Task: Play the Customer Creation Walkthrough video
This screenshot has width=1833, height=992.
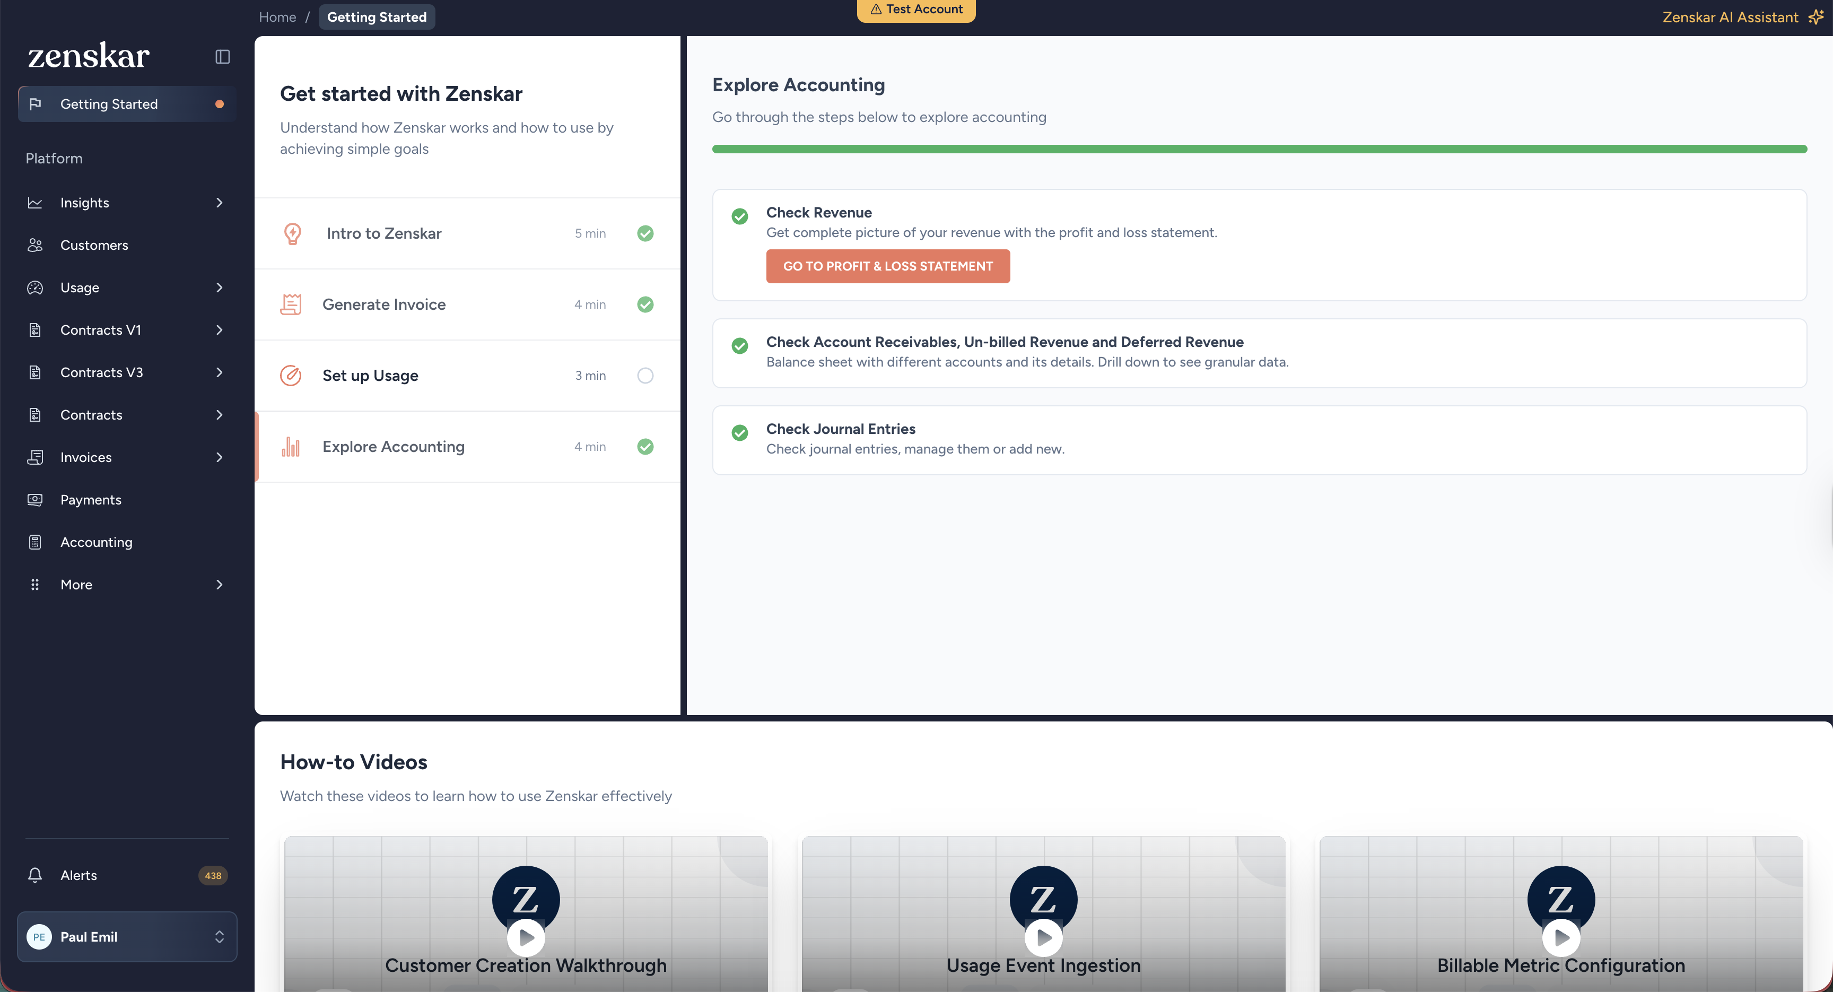Action: coord(526,938)
